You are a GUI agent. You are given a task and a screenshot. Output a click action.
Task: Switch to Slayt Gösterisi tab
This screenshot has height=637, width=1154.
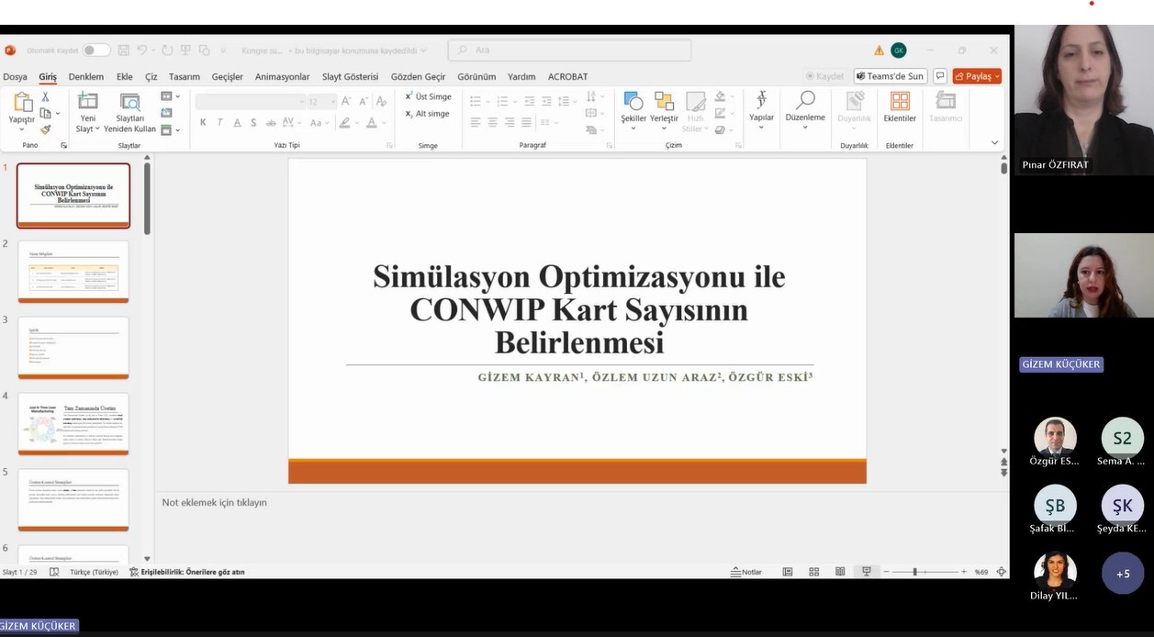click(350, 77)
